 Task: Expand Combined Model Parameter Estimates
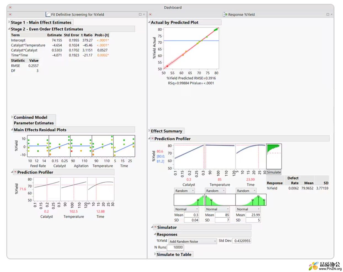(x=12, y=117)
